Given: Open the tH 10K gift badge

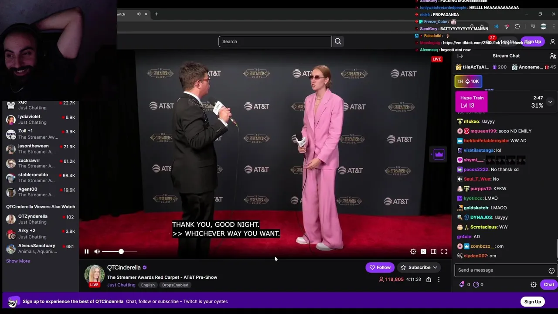Looking at the screenshot, I should [x=468, y=81].
